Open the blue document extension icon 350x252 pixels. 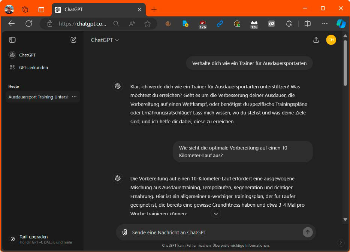185,24
